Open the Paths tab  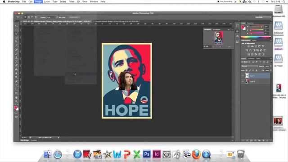tap(258, 58)
